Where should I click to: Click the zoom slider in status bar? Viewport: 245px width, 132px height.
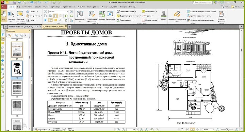227,130
